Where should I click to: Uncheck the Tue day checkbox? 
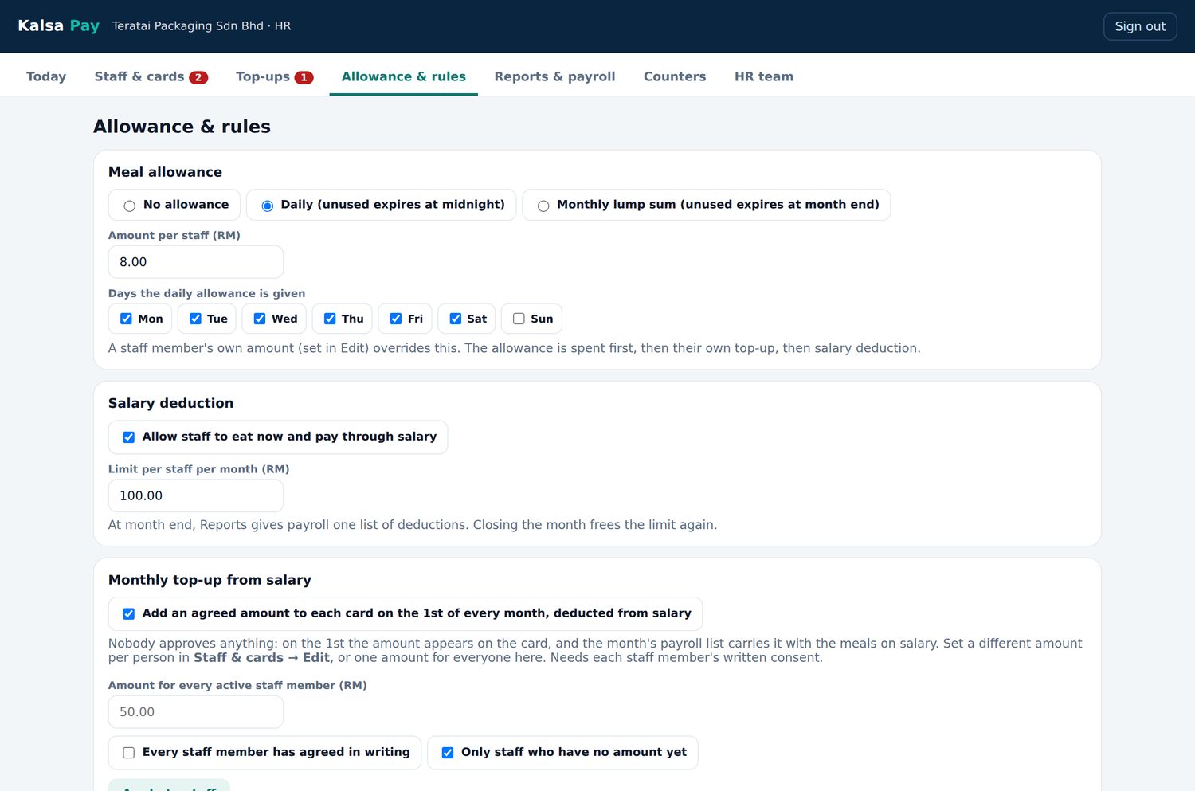[x=195, y=319]
